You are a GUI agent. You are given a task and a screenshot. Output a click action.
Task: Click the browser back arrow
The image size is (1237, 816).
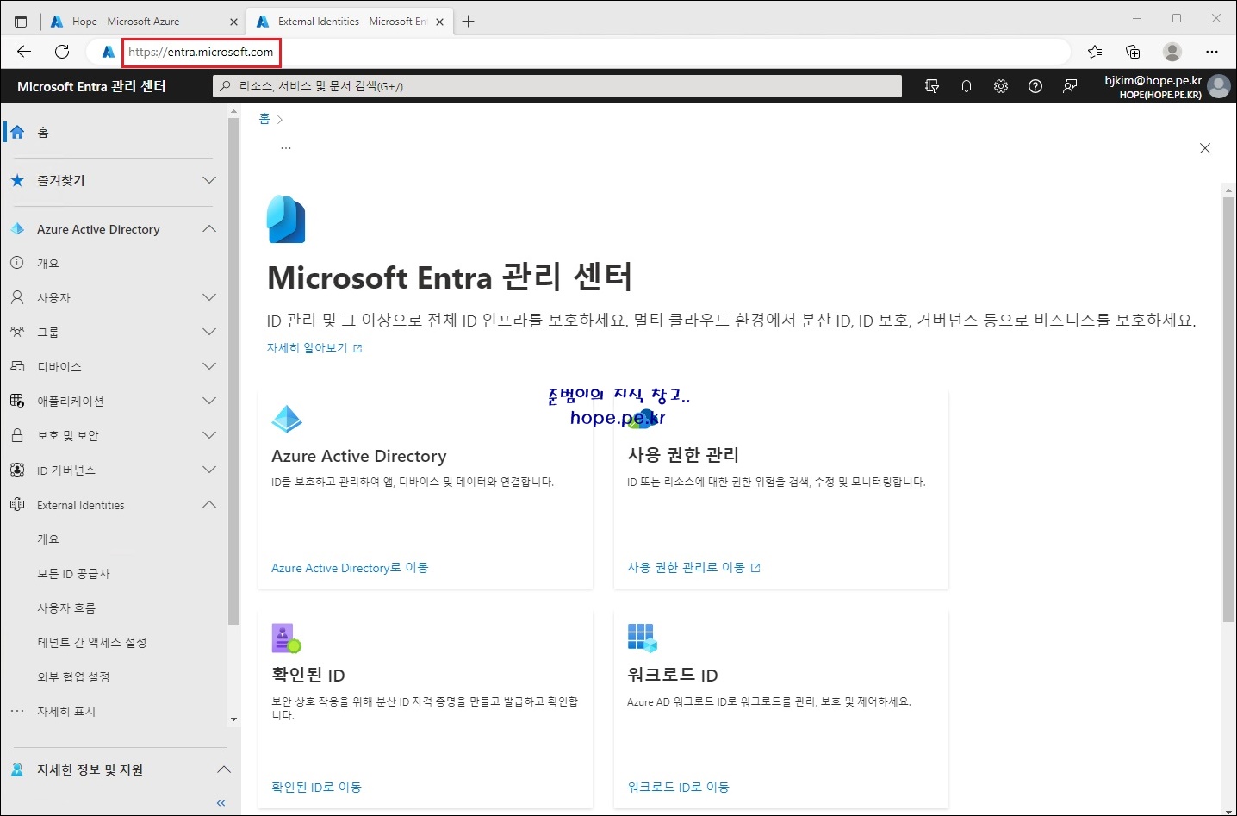(x=24, y=52)
